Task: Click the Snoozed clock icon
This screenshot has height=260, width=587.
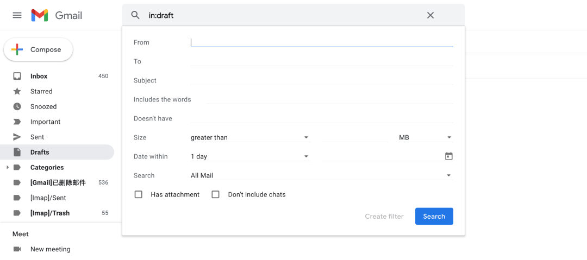Action: coord(17,106)
